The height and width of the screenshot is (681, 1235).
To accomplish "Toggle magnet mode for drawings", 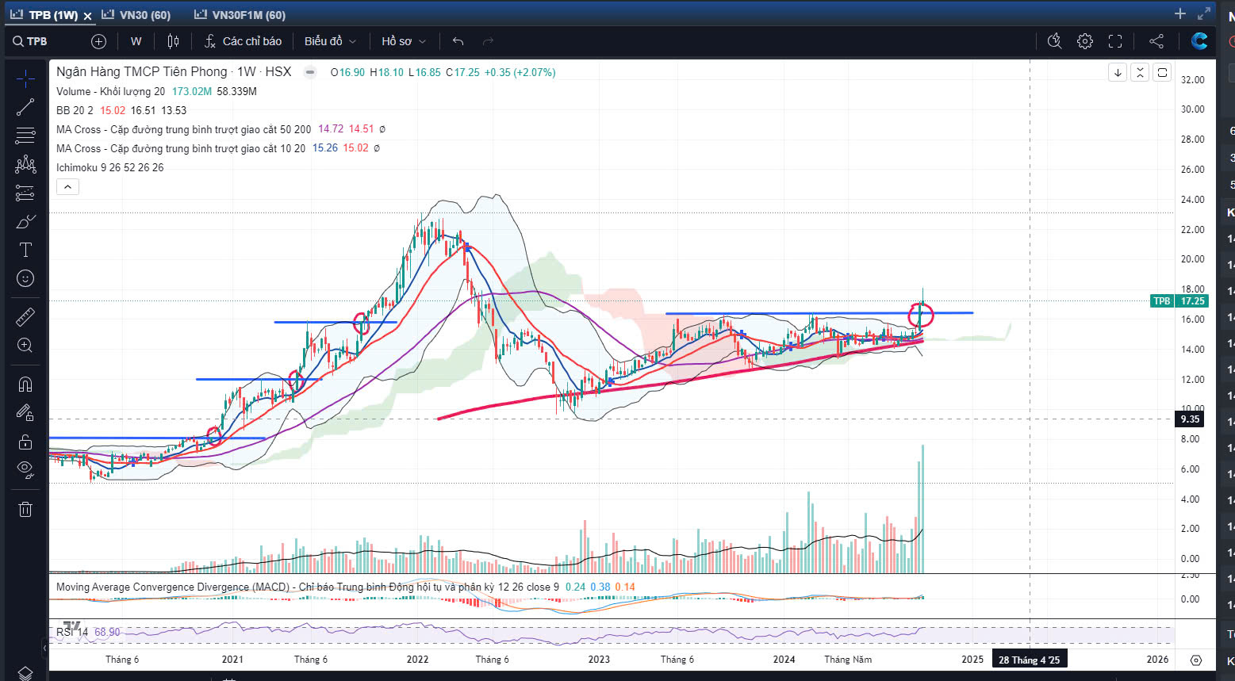I will point(25,384).
